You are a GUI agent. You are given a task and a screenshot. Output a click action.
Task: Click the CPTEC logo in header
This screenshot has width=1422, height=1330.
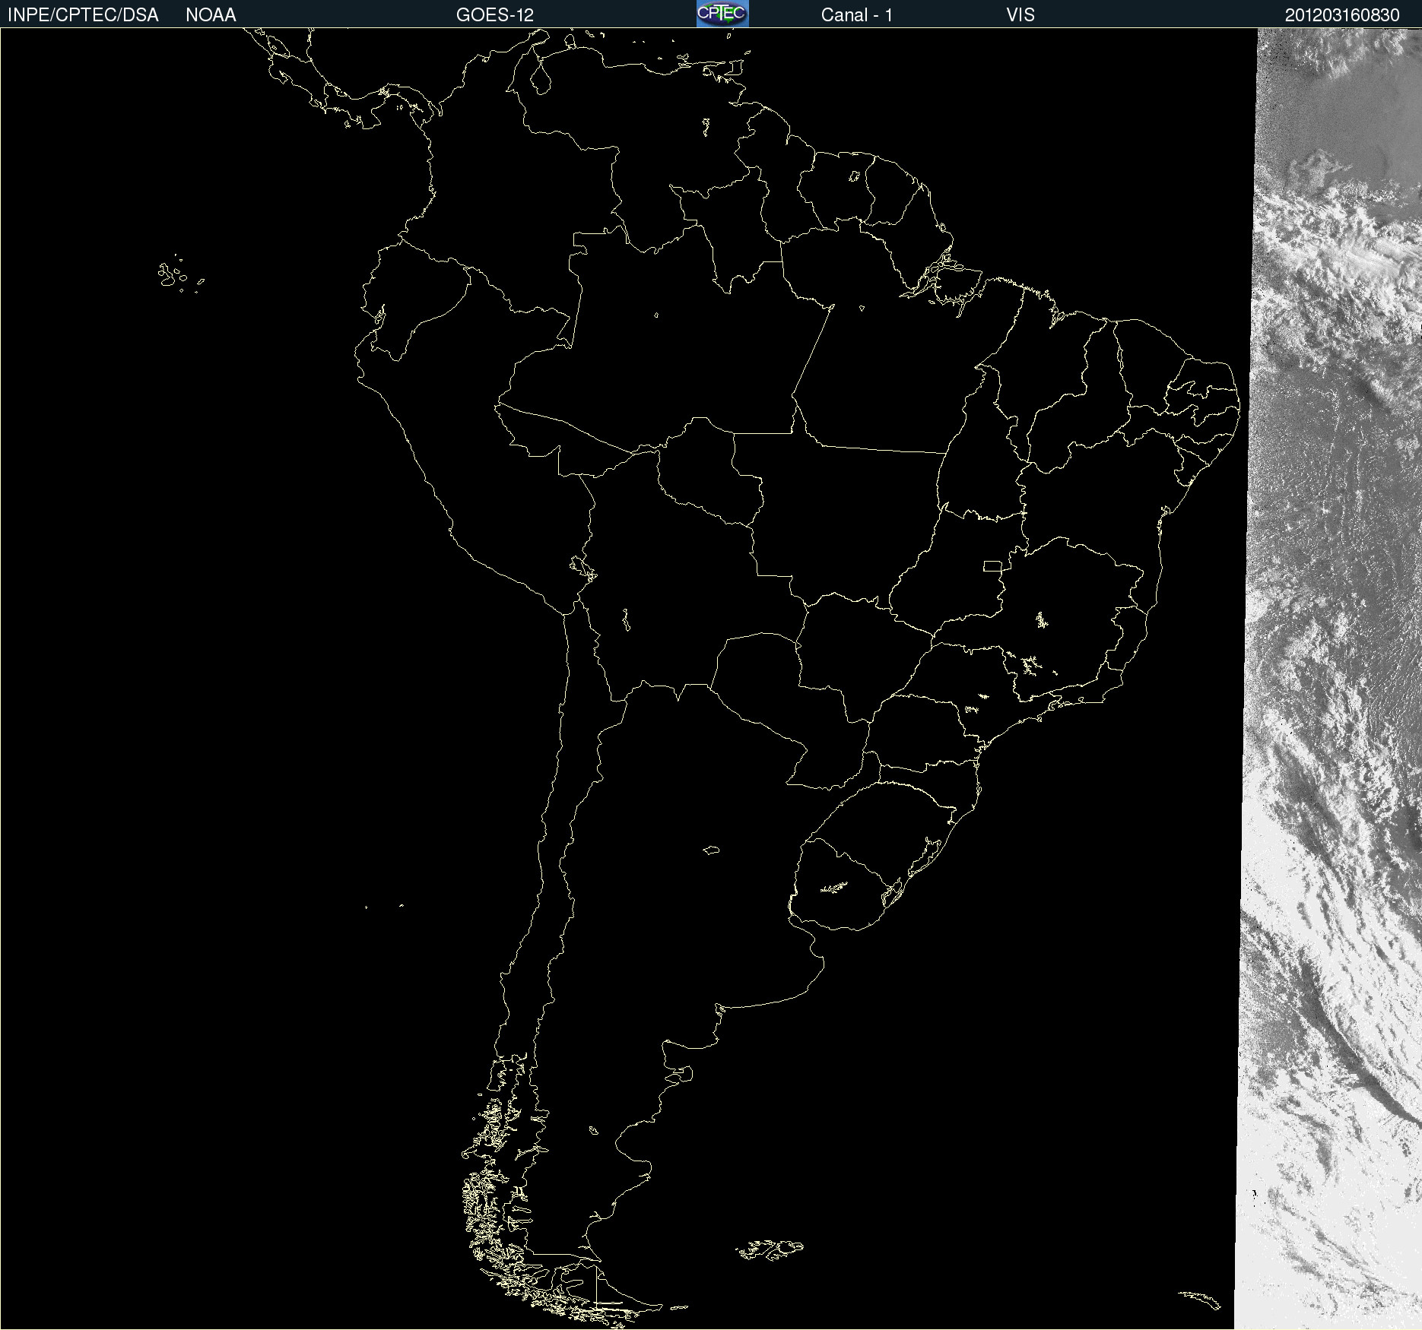[x=722, y=14]
